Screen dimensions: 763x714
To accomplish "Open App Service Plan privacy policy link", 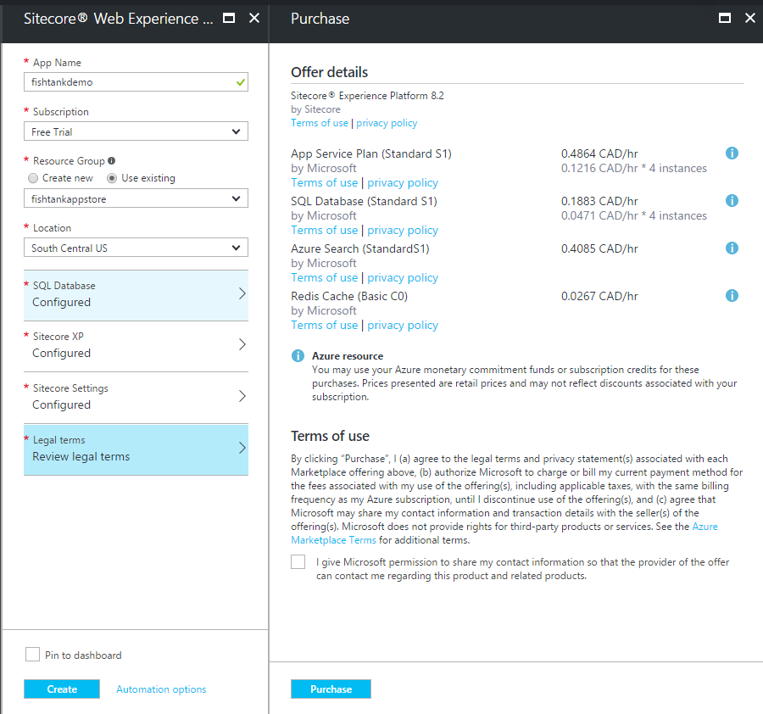I will [403, 182].
